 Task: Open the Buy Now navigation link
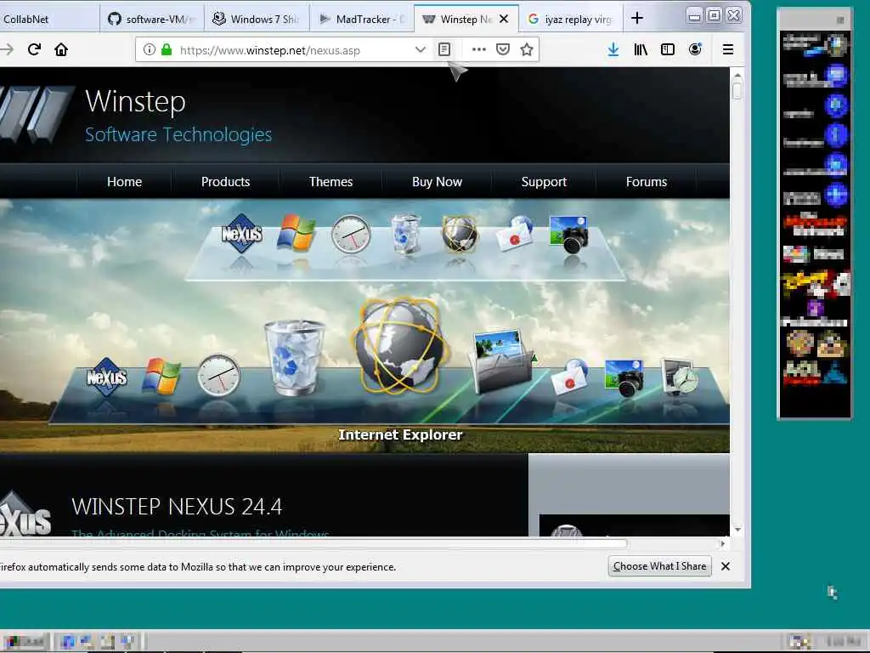click(x=437, y=182)
